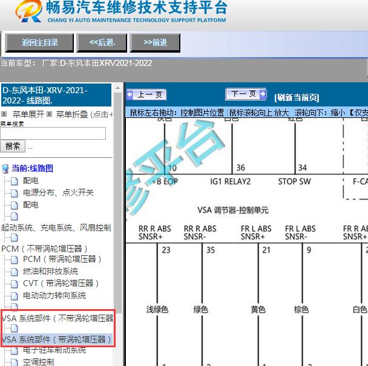Click the 黄色 wire color label
Screen dimensions: 368x366
[x=258, y=310]
